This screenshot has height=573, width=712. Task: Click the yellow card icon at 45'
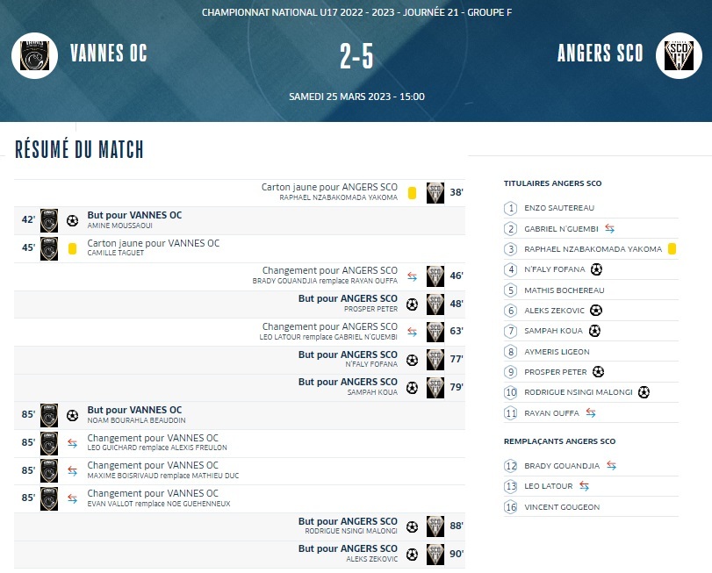72,248
